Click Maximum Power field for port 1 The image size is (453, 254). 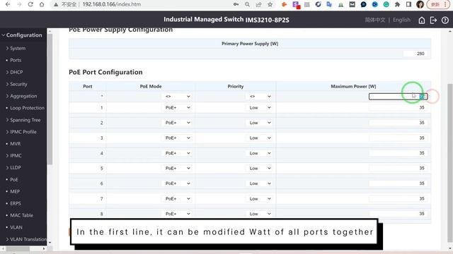[398, 108]
